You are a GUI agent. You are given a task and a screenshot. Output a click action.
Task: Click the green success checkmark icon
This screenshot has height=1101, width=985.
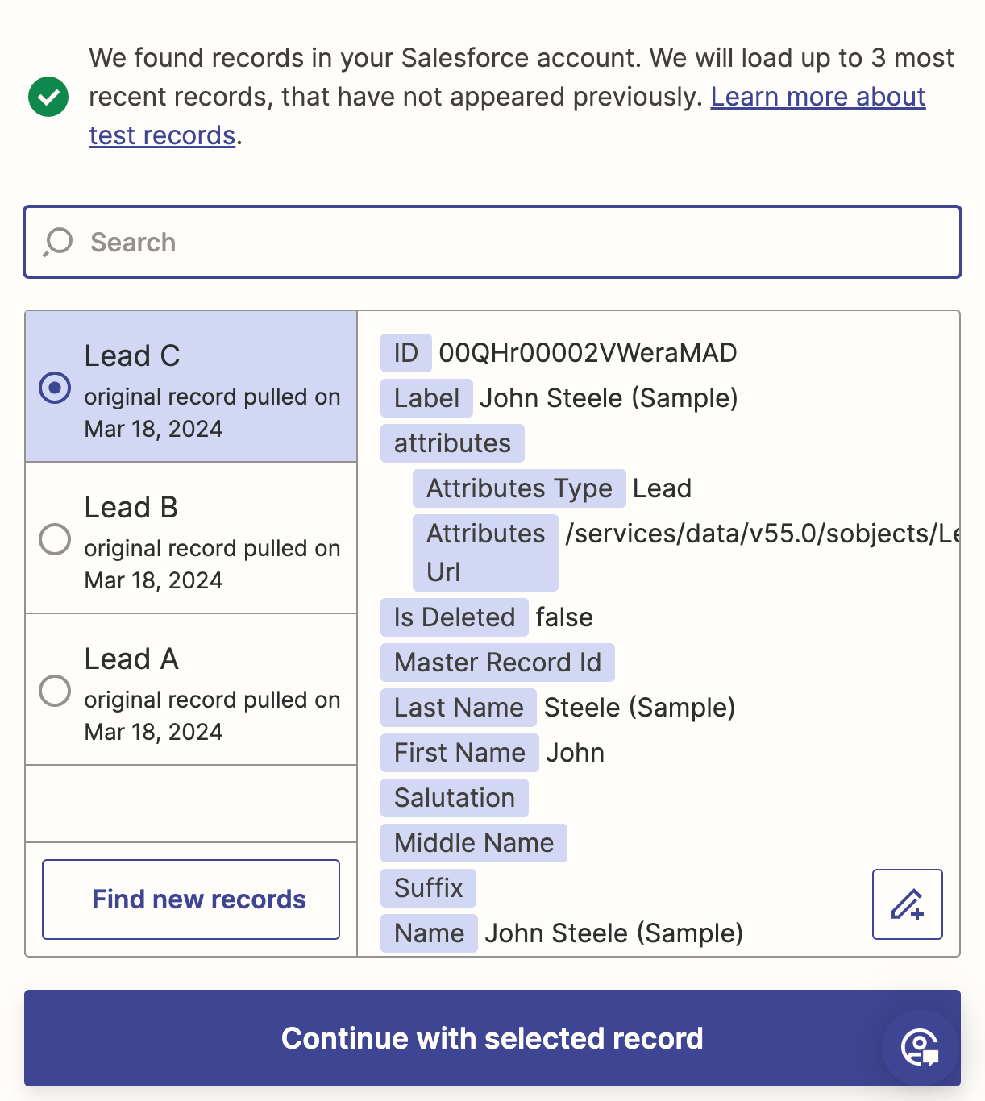click(x=48, y=97)
